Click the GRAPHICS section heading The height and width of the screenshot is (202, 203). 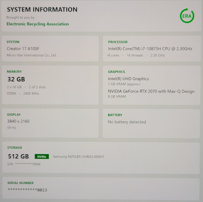click(x=116, y=72)
